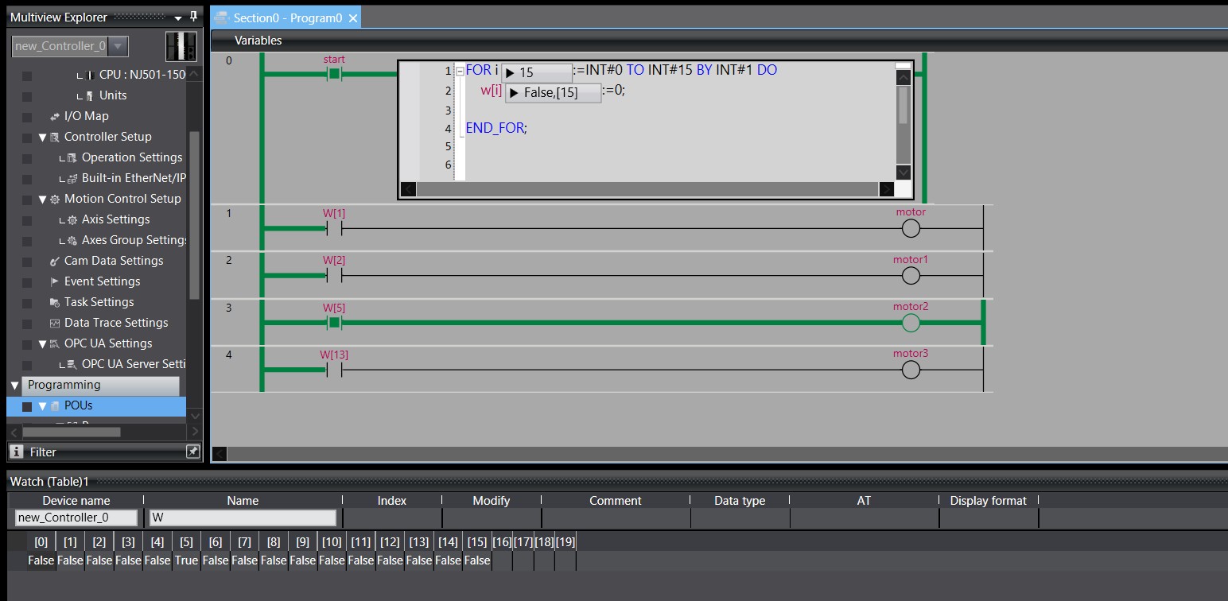Click the Filter info icon
1228x601 pixels.
16,452
